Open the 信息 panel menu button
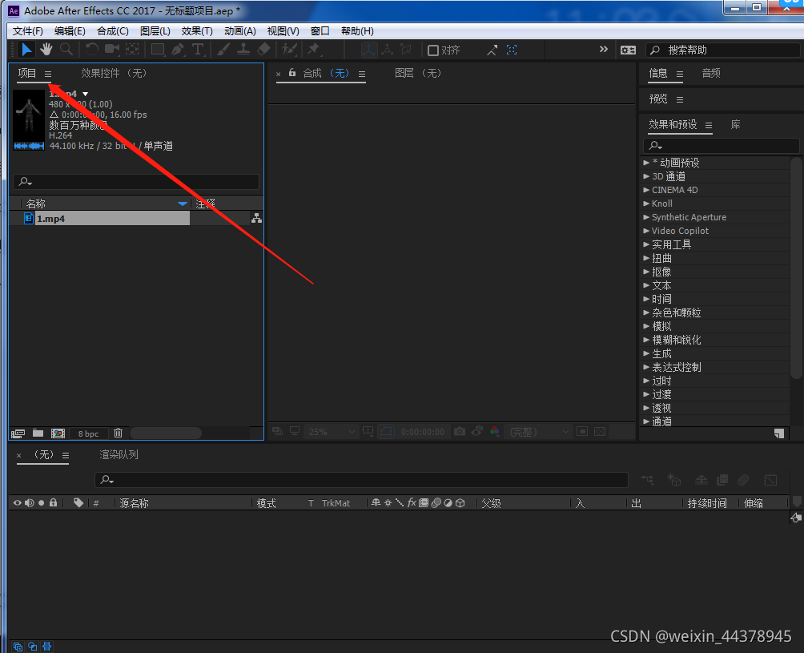Viewport: 804px width, 653px height. coord(679,74)
